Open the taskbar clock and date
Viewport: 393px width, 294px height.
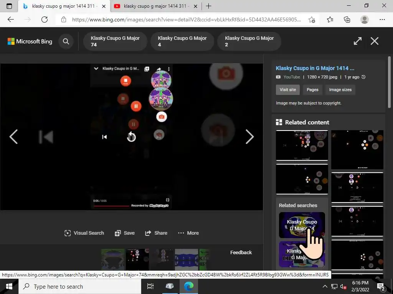pyautogui.click(x=360, y=286)
